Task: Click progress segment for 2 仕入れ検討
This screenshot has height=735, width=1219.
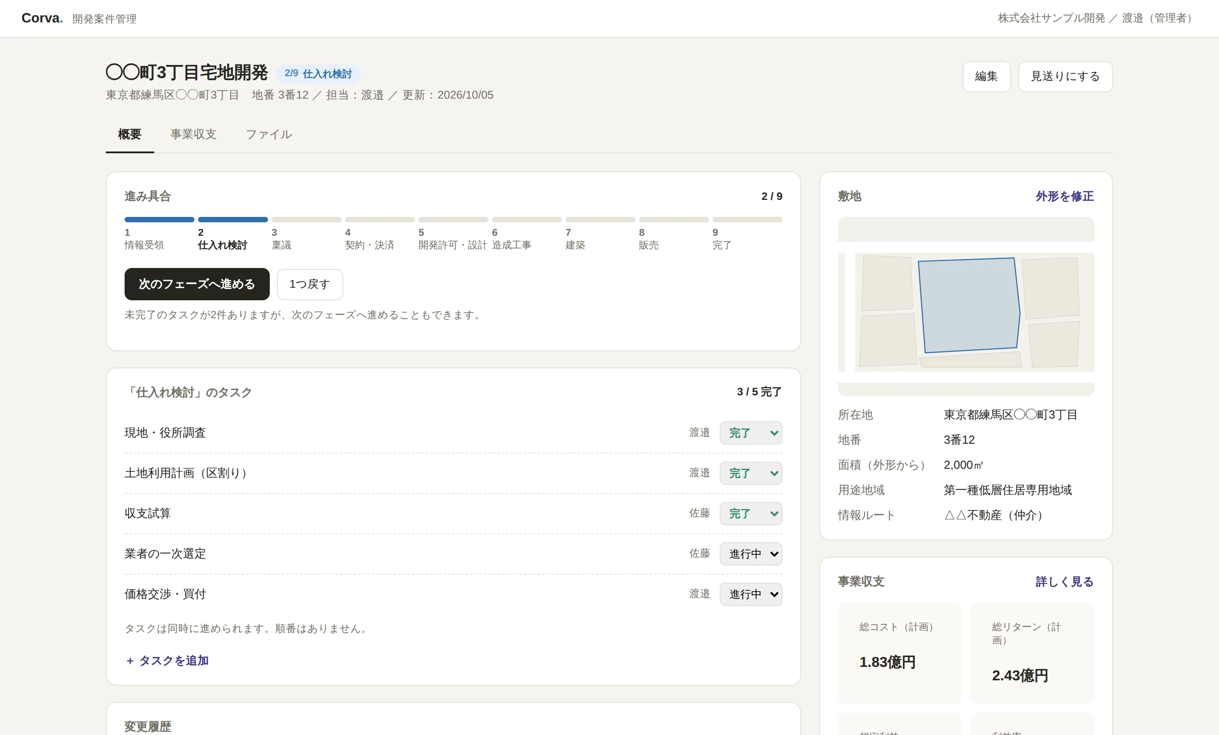Action: tap(233, 220)
